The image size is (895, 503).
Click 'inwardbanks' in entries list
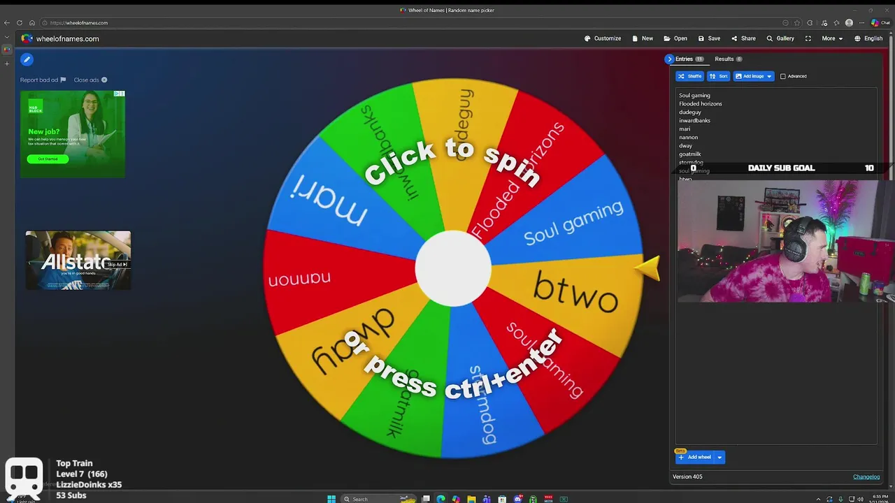coord(694,121)
